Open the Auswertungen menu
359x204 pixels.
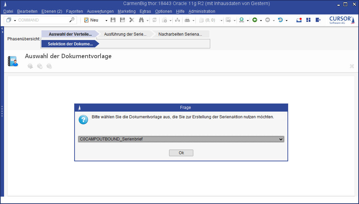point(100,11)
